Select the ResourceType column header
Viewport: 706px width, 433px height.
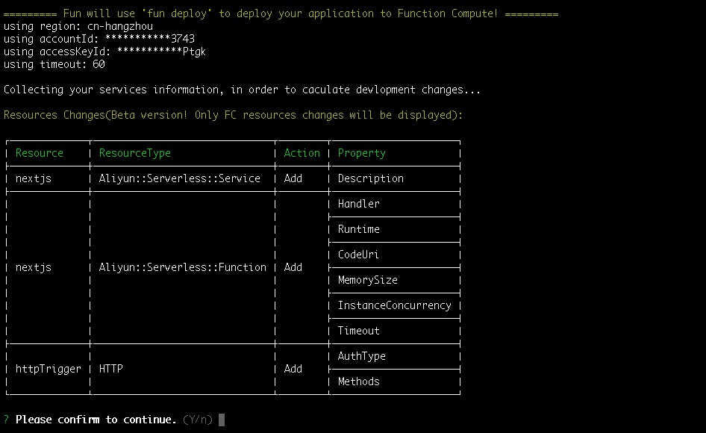pyautogui.click(x=135, y=153)
